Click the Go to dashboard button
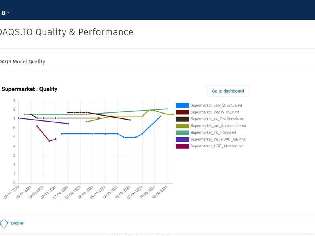This screenshot has height=236, width=315. 228,91
